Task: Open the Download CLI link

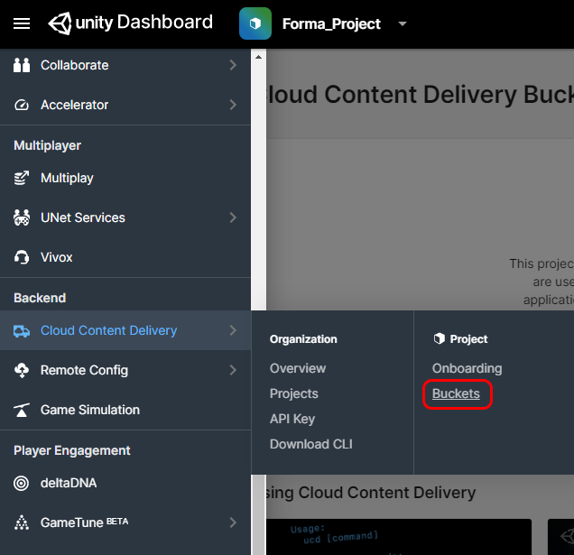Action: click(x=310, y=444)
